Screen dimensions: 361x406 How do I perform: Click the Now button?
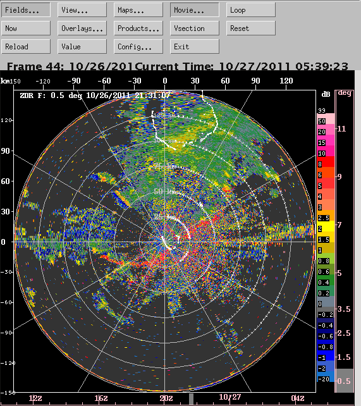coord(26,28)
